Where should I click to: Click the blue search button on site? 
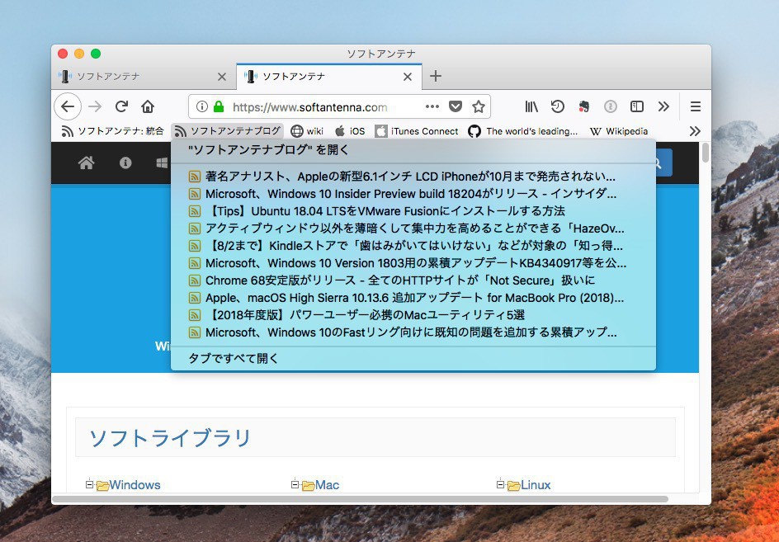point(663,163)
